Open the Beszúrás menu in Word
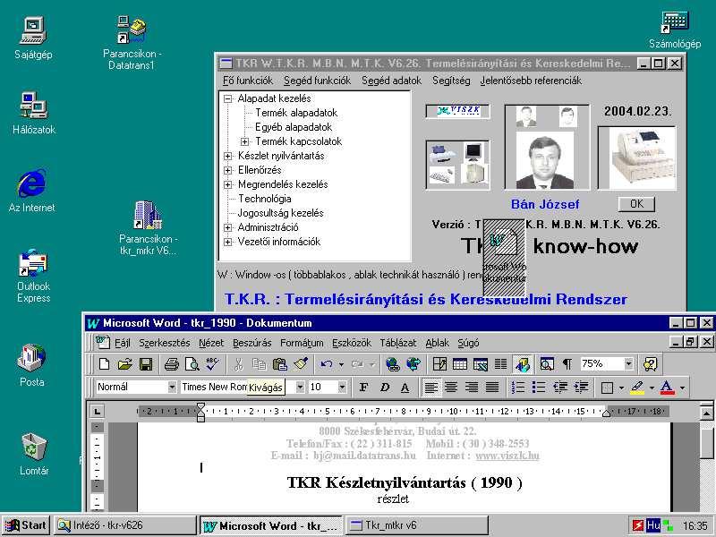The image size is (716, 537). 252,343
